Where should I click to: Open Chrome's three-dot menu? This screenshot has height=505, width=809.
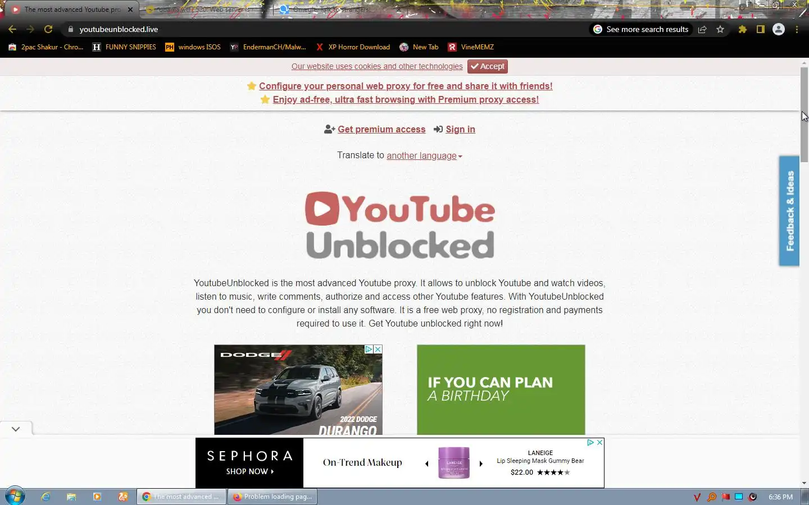pos(797,29)
